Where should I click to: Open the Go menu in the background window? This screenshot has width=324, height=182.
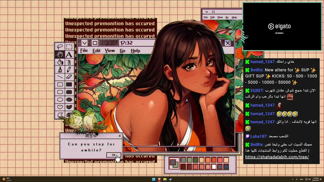coord(227,17)
